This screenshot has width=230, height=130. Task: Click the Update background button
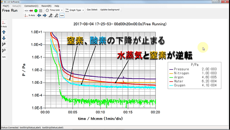pyautogui.click(x=110, y=10)
